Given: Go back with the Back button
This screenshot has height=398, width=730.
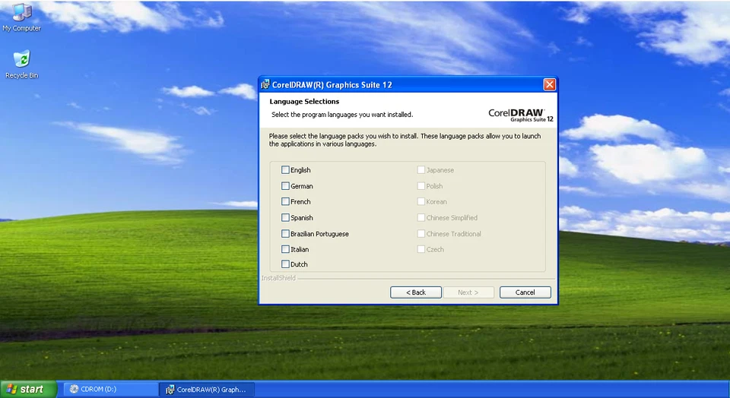Looking at the screenshot, I should 416,292.
